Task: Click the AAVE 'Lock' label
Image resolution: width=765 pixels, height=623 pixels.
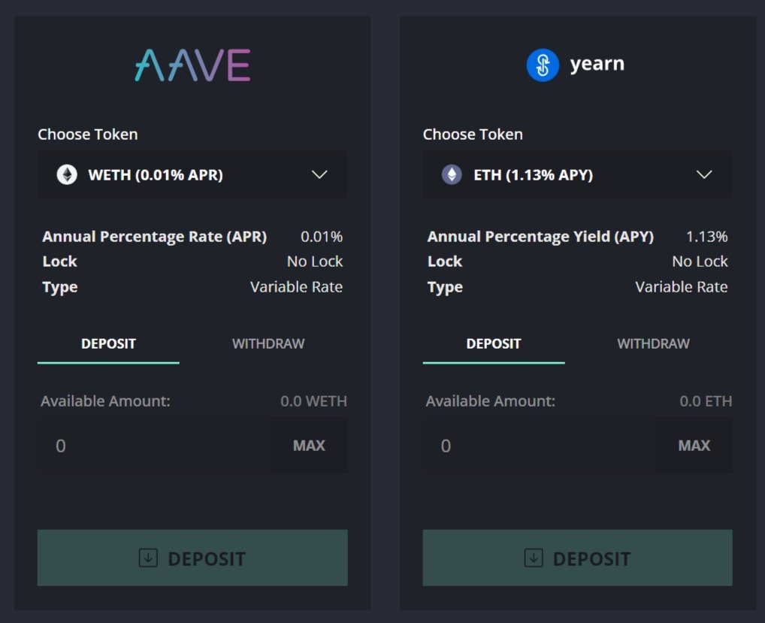Action: [60, 262]
